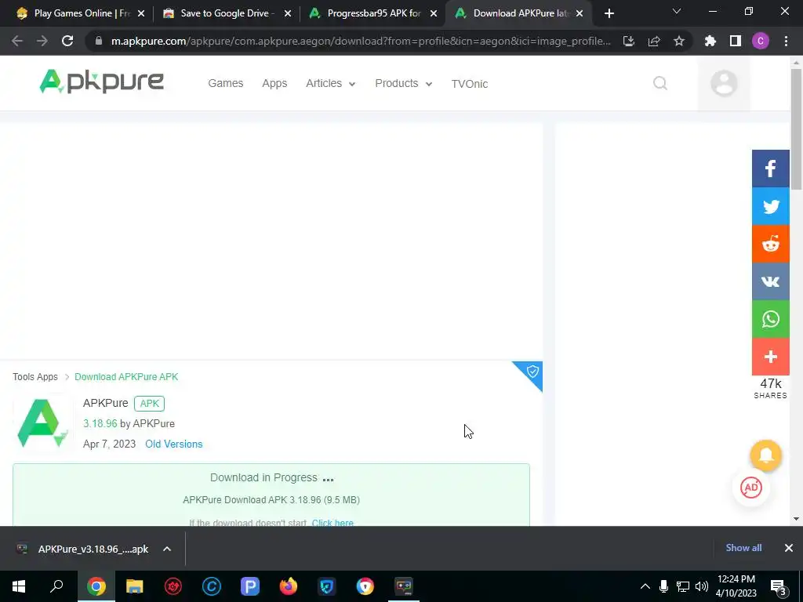Expand the Articles dropdown menu
803x602 pixels.
click(x=330, y=83)
